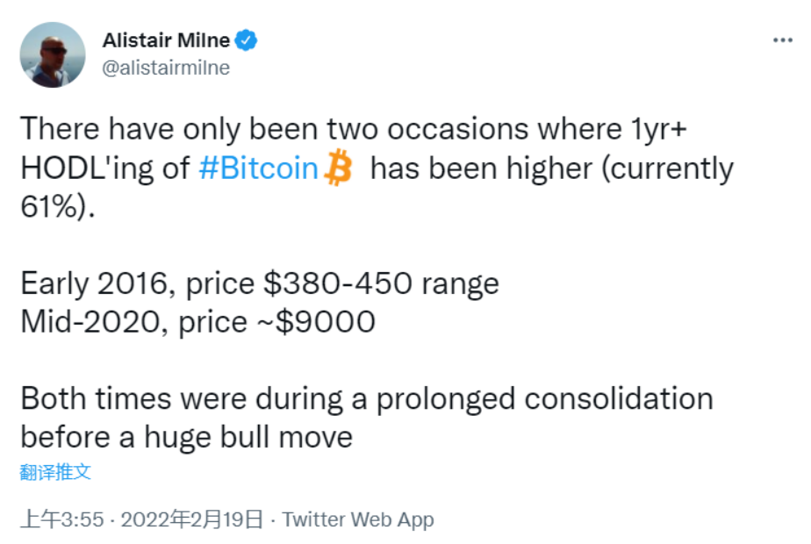
Task: Open the three-dot more options menu
Action: pyautogui.click(x=782, y=40)
